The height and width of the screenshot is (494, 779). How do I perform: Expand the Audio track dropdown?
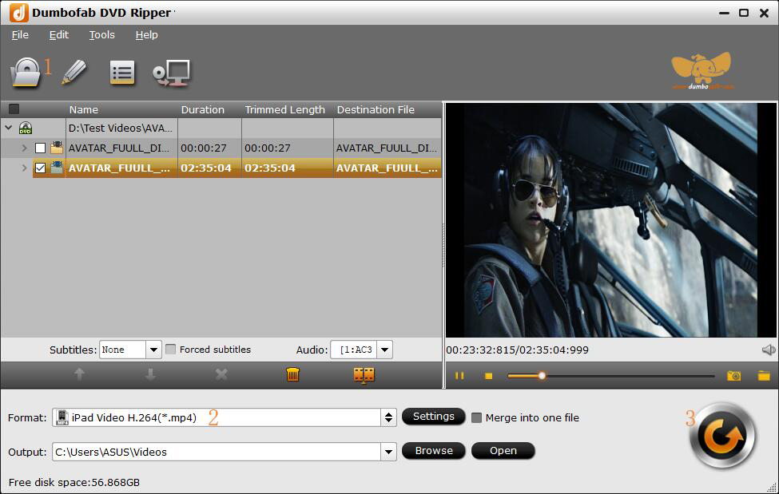point(384,350)
